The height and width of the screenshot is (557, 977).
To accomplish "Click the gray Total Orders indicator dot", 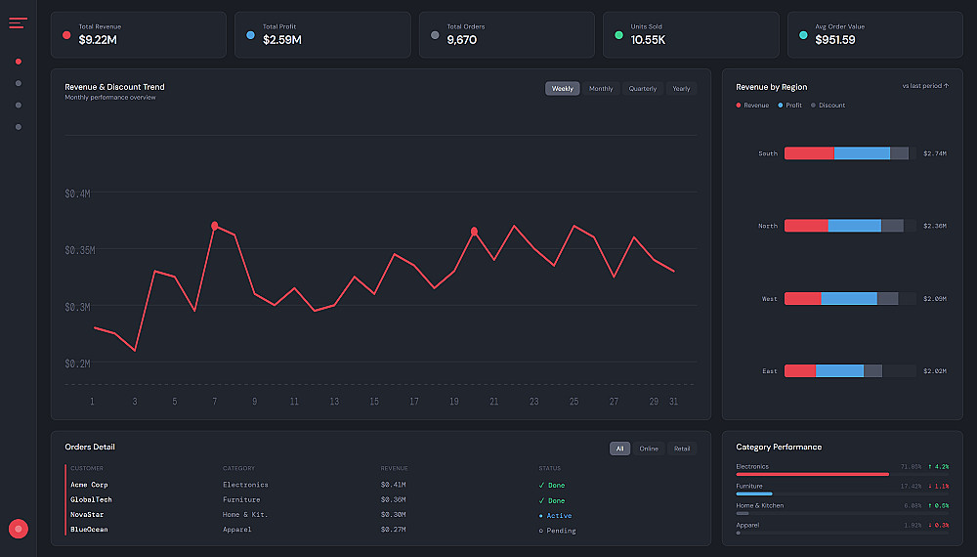I will point(435,35).
